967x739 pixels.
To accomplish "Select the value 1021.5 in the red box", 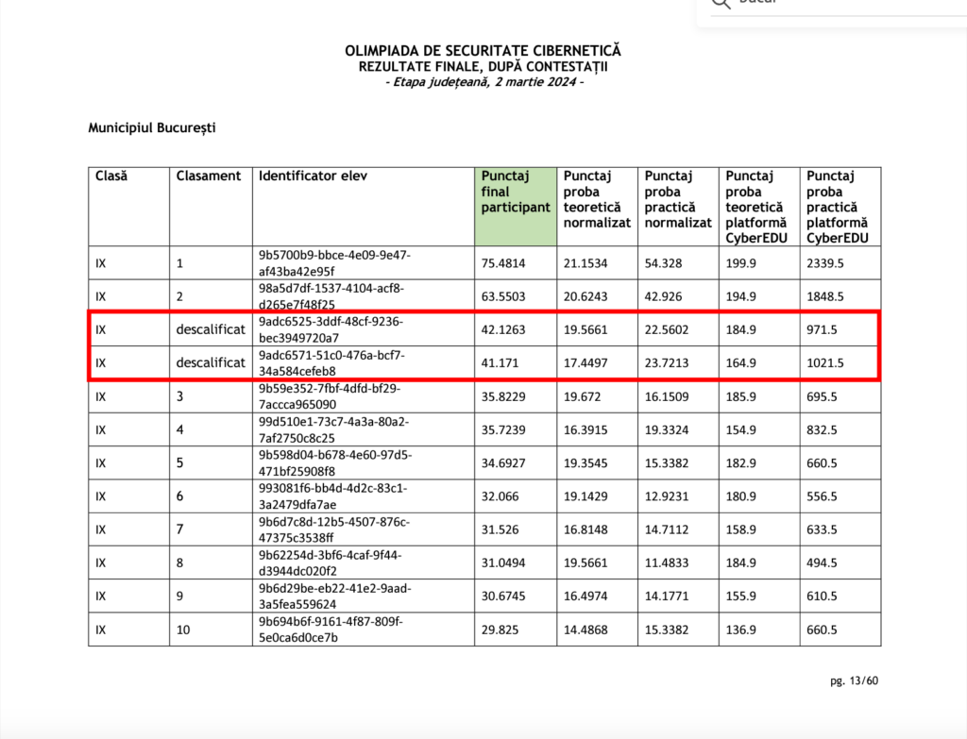I will (x=825, y=363).
